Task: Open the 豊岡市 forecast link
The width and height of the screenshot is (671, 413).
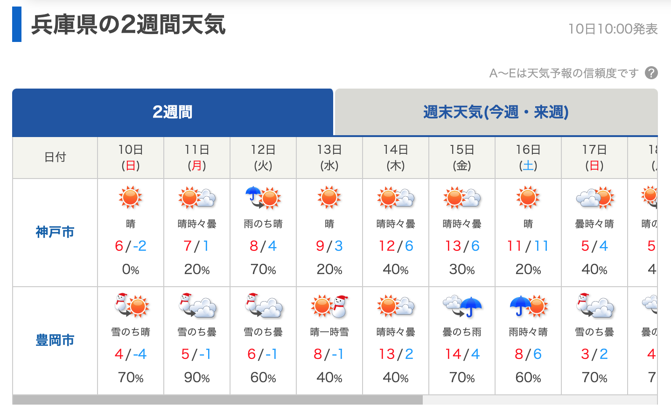Action: tap(55, 340)
